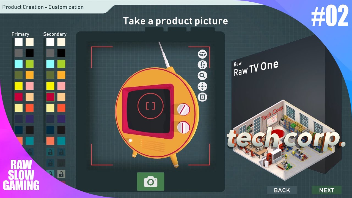Pick cyan in the Secondary palette
The height and width of the screenshot is (198, 352).
click(x=50, y=64)
